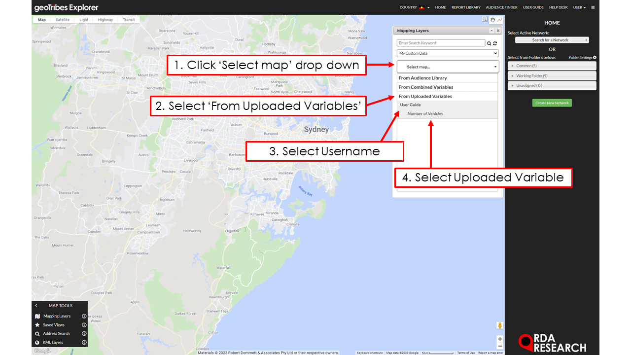Switch to the Map view tab

point(42,20)
